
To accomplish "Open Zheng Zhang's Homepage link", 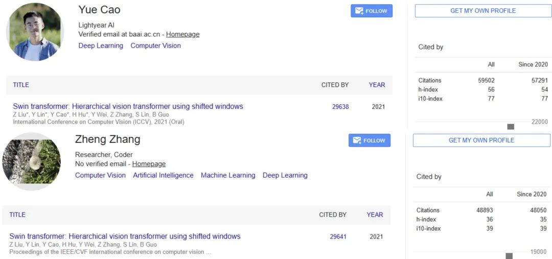I will [149, 164].
